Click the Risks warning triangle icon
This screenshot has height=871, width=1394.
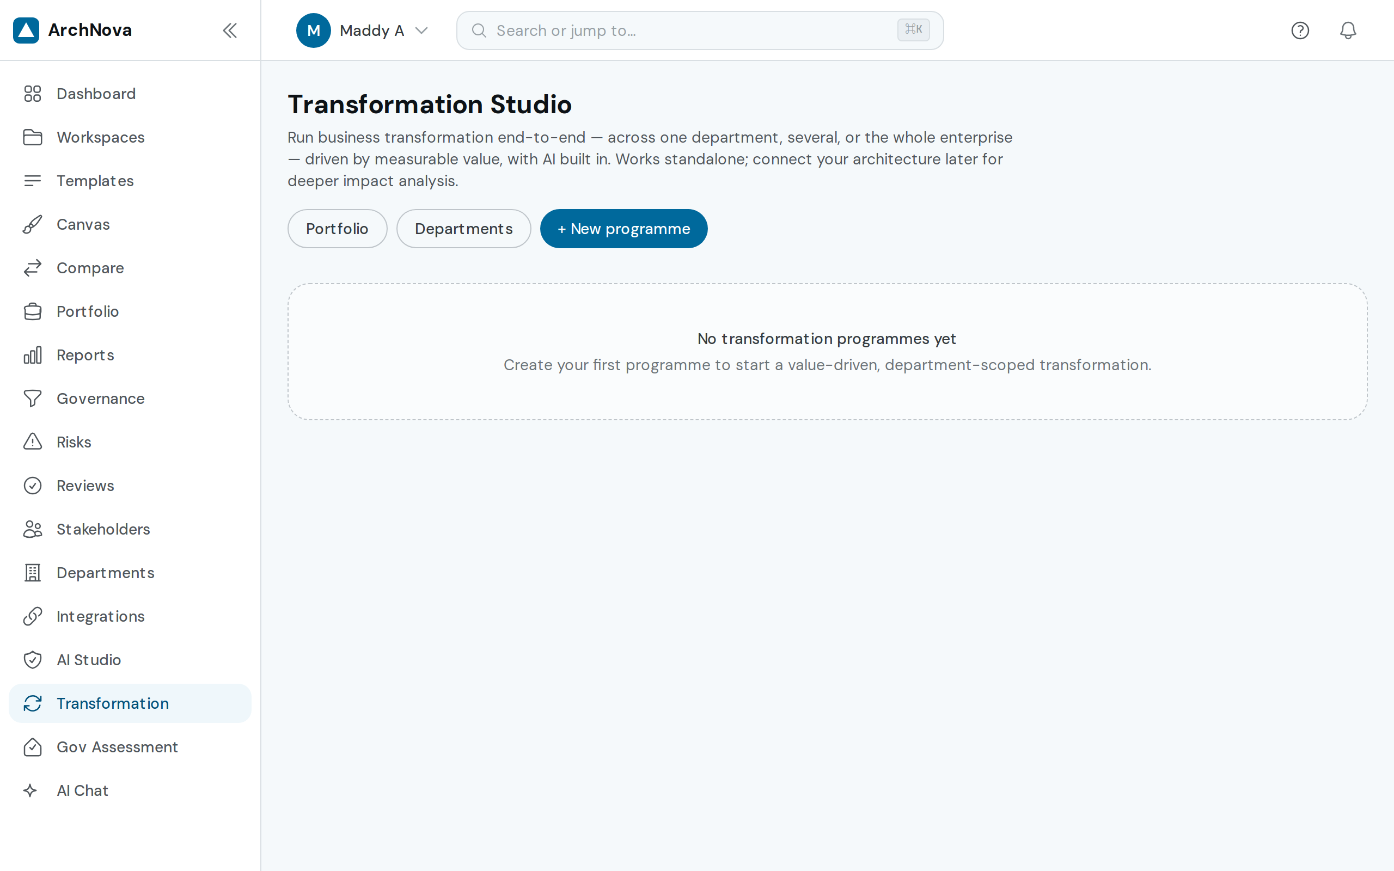(x=33, y=442)
